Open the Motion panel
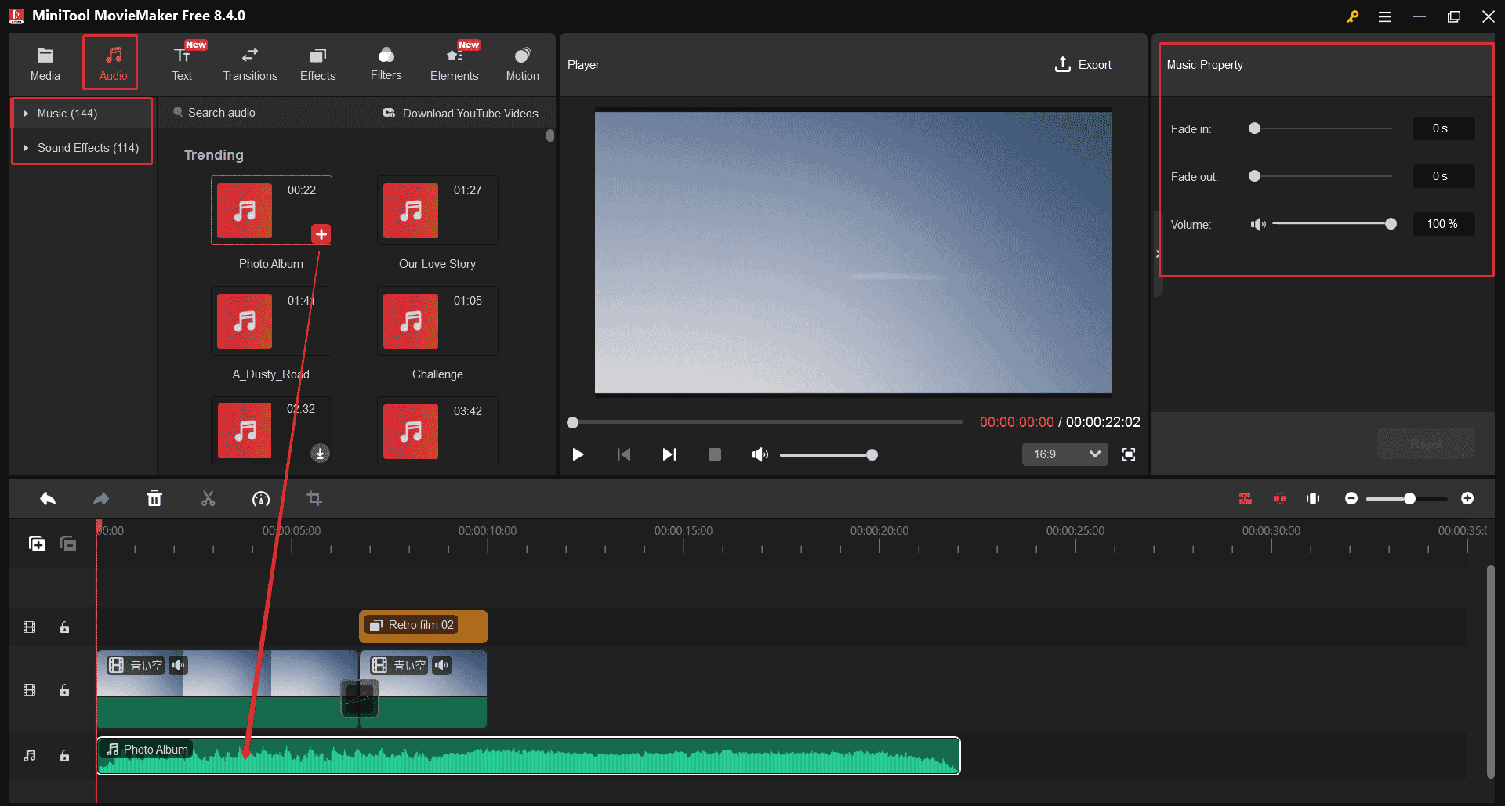Screen dimensions: 1505x806 click(x=522, y=62)
